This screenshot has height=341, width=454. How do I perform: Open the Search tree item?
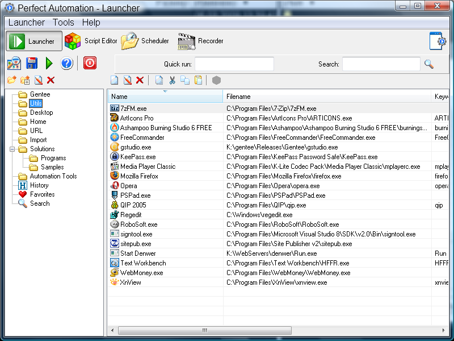point(40,203)
